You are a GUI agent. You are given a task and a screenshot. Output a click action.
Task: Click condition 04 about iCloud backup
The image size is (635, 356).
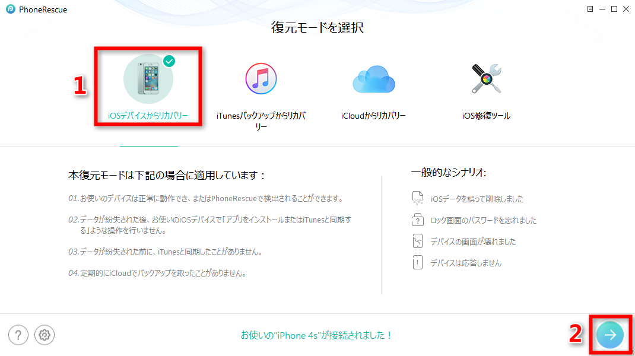point(158,274)
